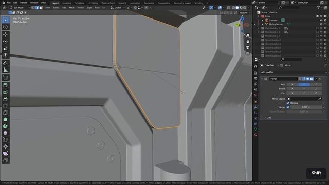Select the Knife tool

5,113
